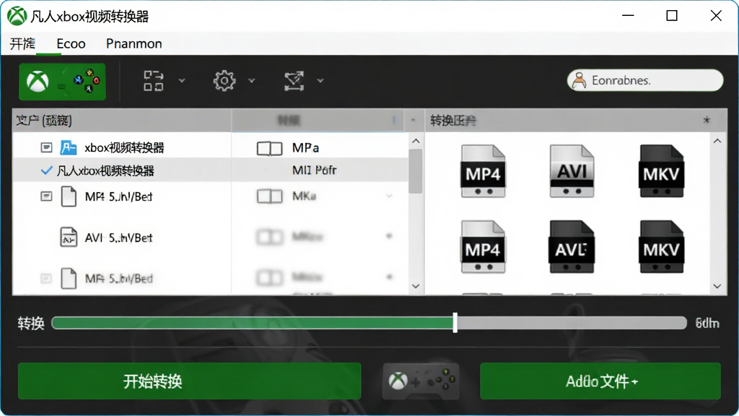Click blue folder icon of xbox视频转换器
739x416 pixels.
69,147
